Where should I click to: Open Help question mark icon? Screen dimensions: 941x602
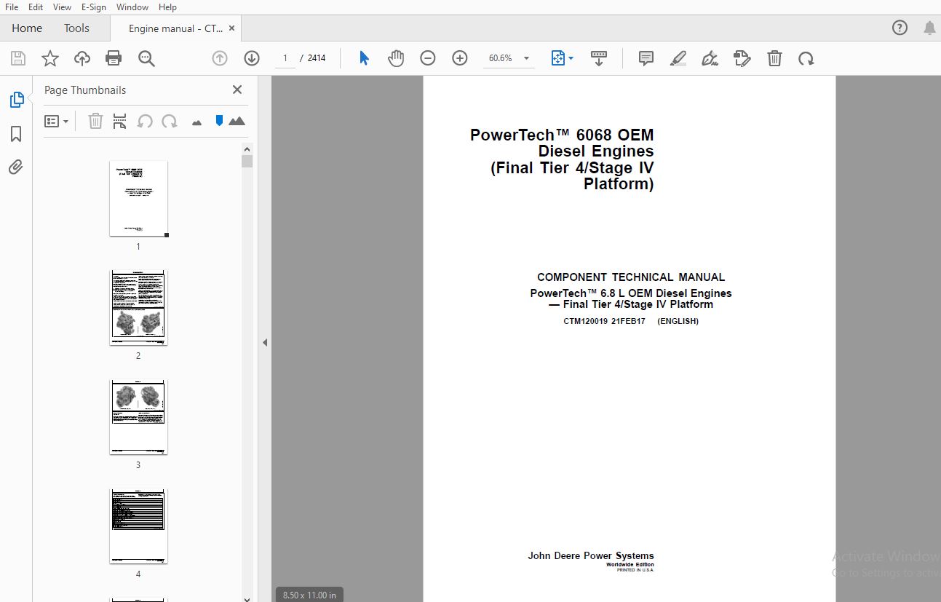(x=900, y=28)
